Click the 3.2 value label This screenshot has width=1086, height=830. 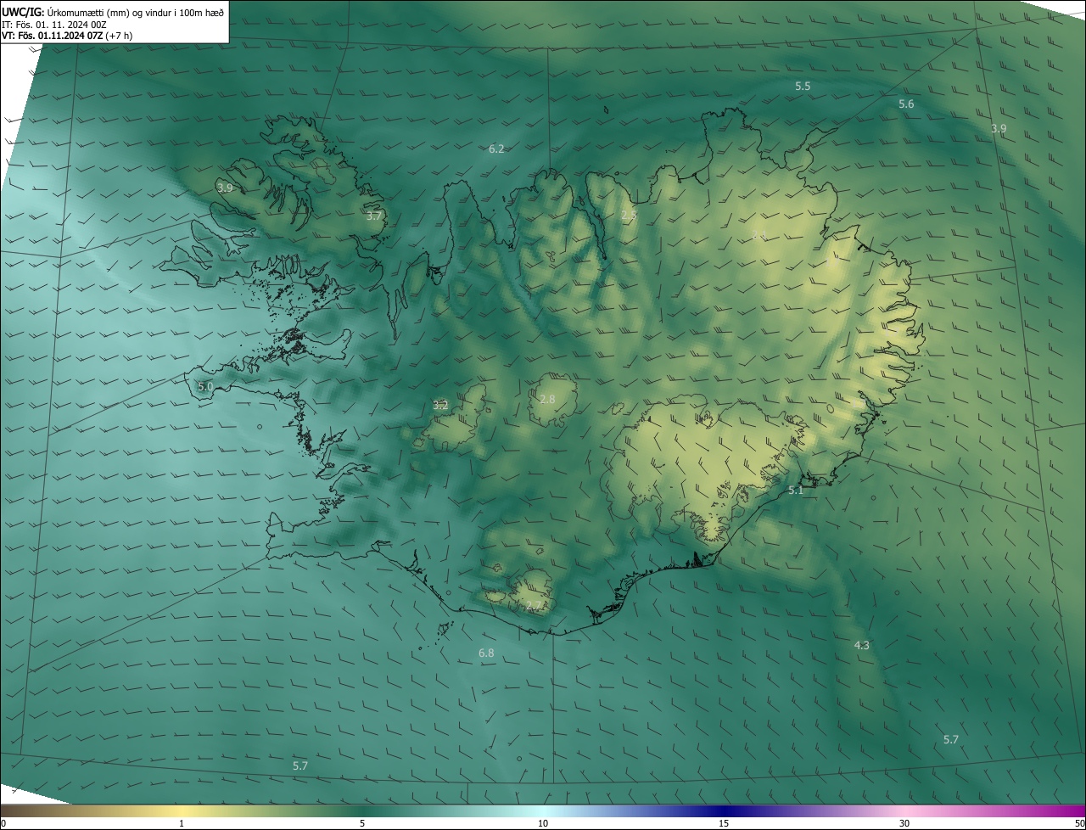(x=440, y=406)
